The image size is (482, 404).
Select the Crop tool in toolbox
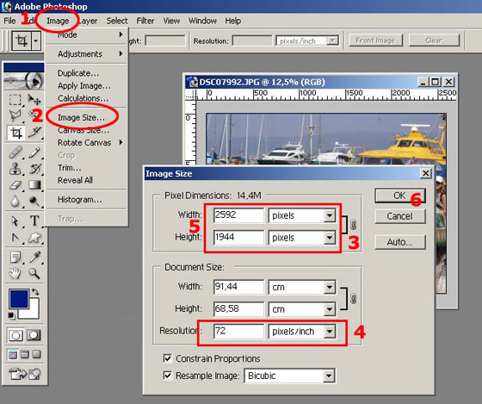pos(15,133)
